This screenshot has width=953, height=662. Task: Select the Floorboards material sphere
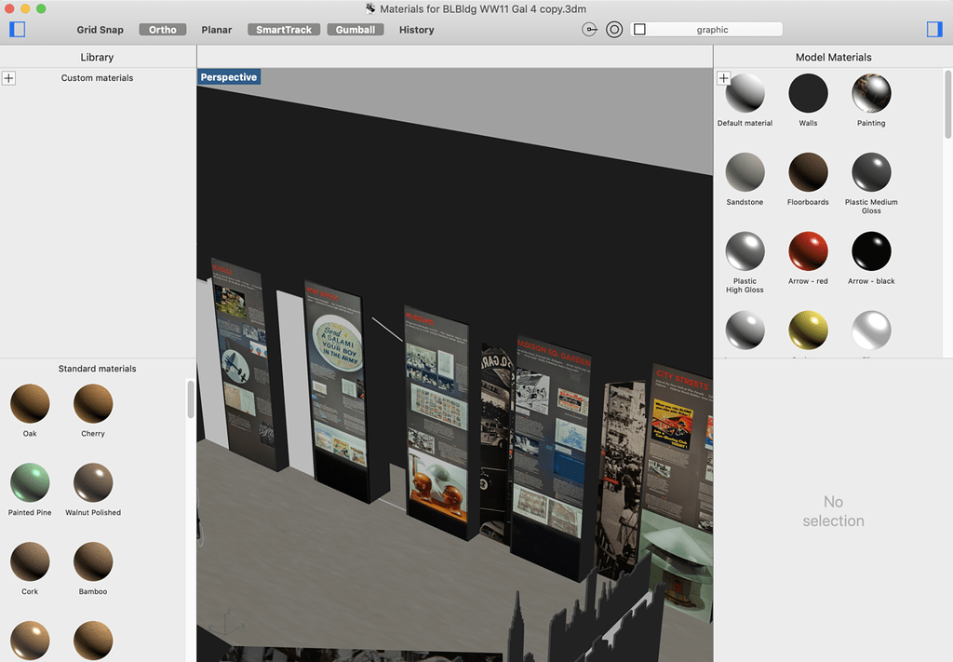point(808,172)
